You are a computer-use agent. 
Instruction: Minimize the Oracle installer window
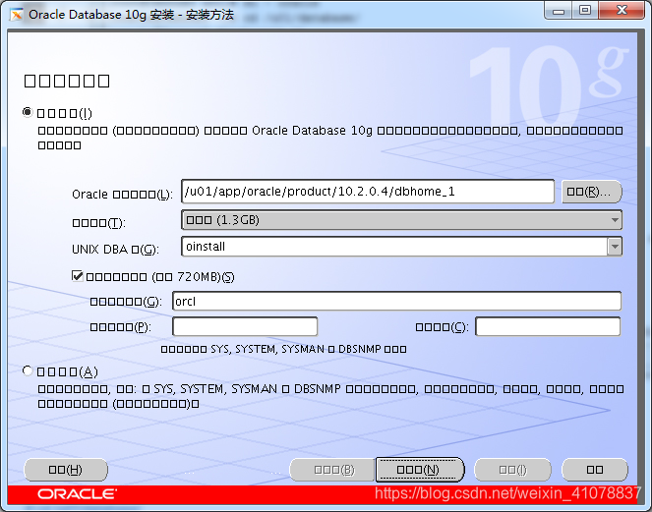pyautogui.click(x=559, y=11)
